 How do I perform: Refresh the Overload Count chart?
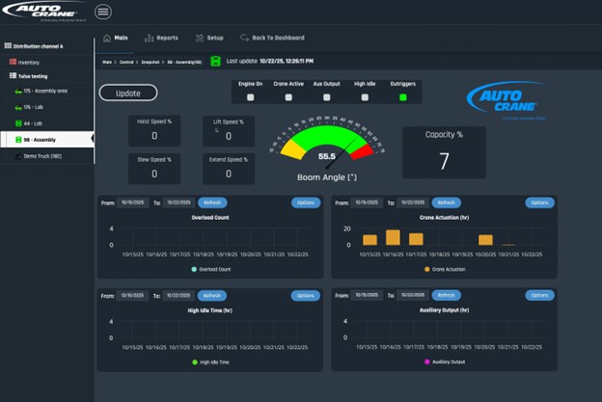212,202
